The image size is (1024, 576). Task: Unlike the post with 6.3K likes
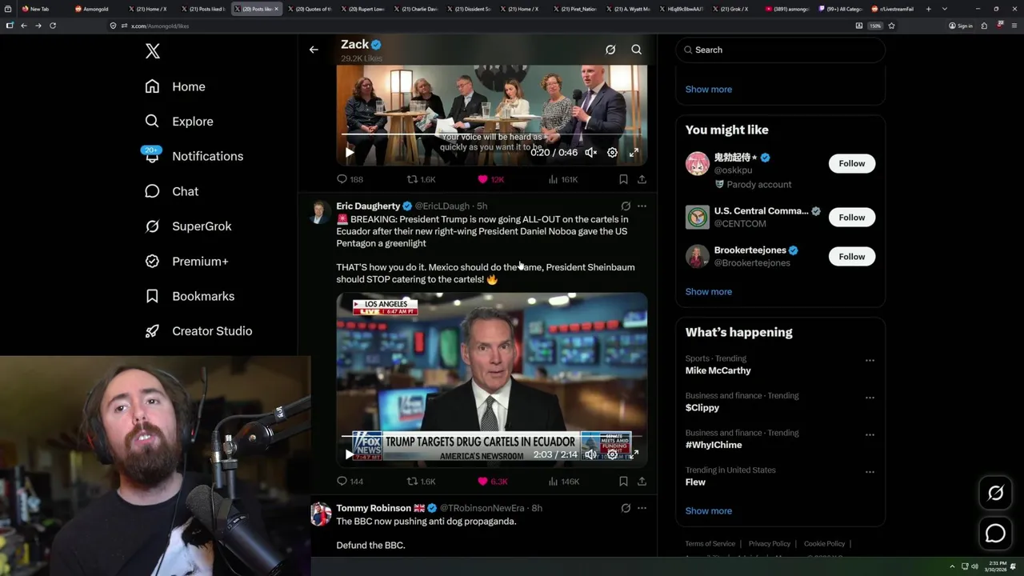point(492,482)
